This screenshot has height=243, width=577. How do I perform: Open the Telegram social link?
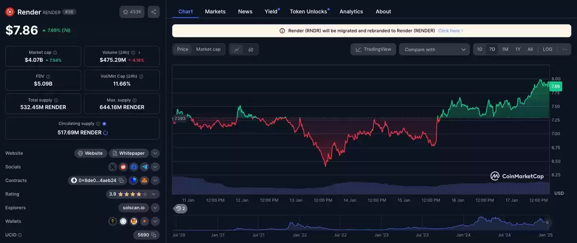pos(144,167)
